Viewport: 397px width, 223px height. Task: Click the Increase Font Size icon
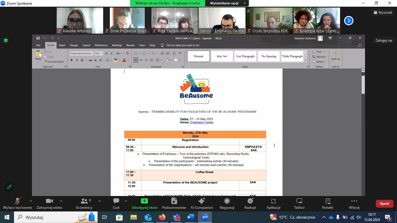[107, 53]
